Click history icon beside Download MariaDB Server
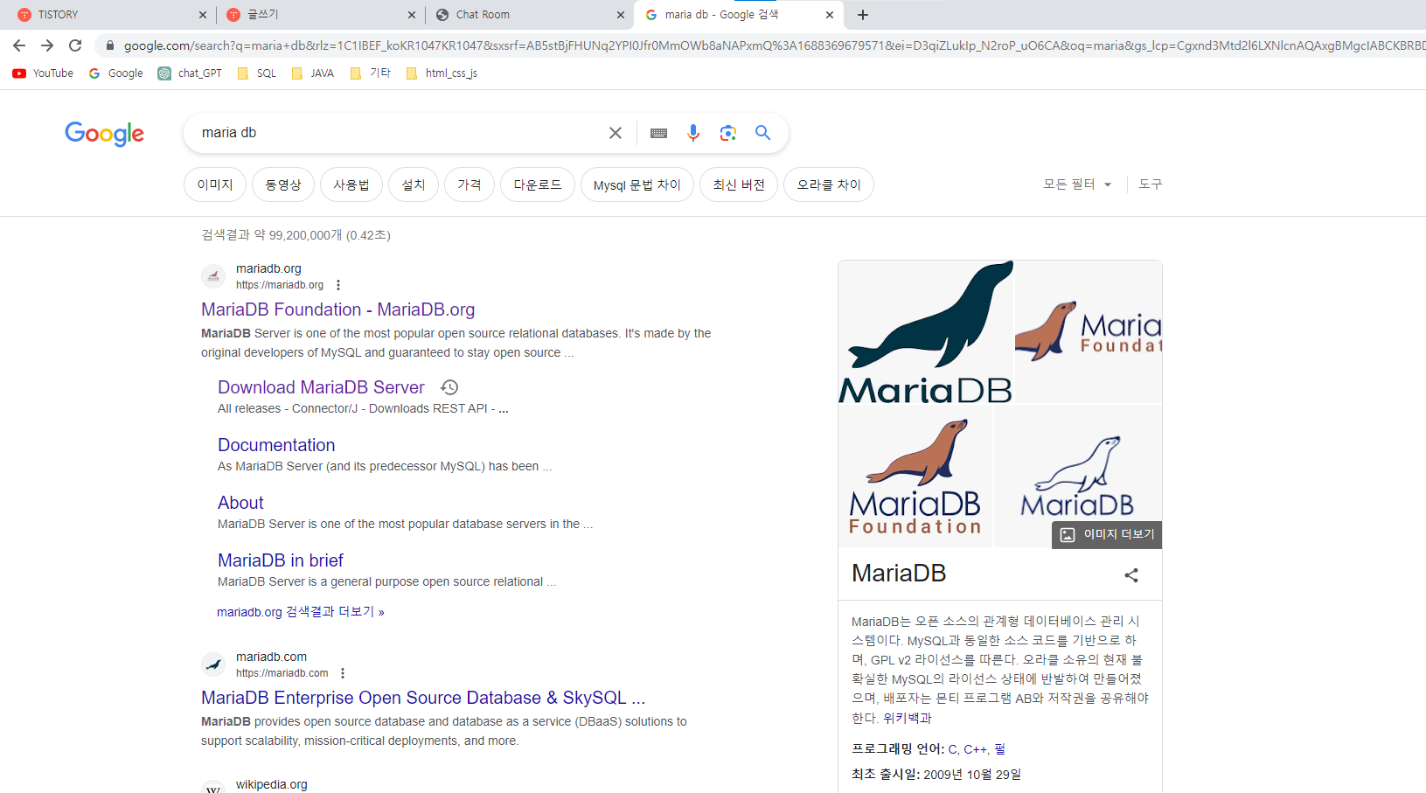 coord(449,387)
